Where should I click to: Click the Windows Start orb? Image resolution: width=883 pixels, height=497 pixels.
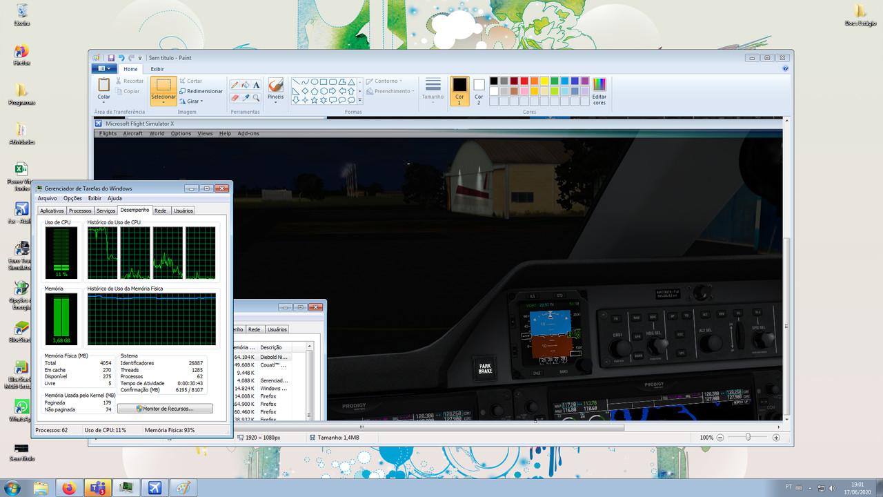click(12, 487)
